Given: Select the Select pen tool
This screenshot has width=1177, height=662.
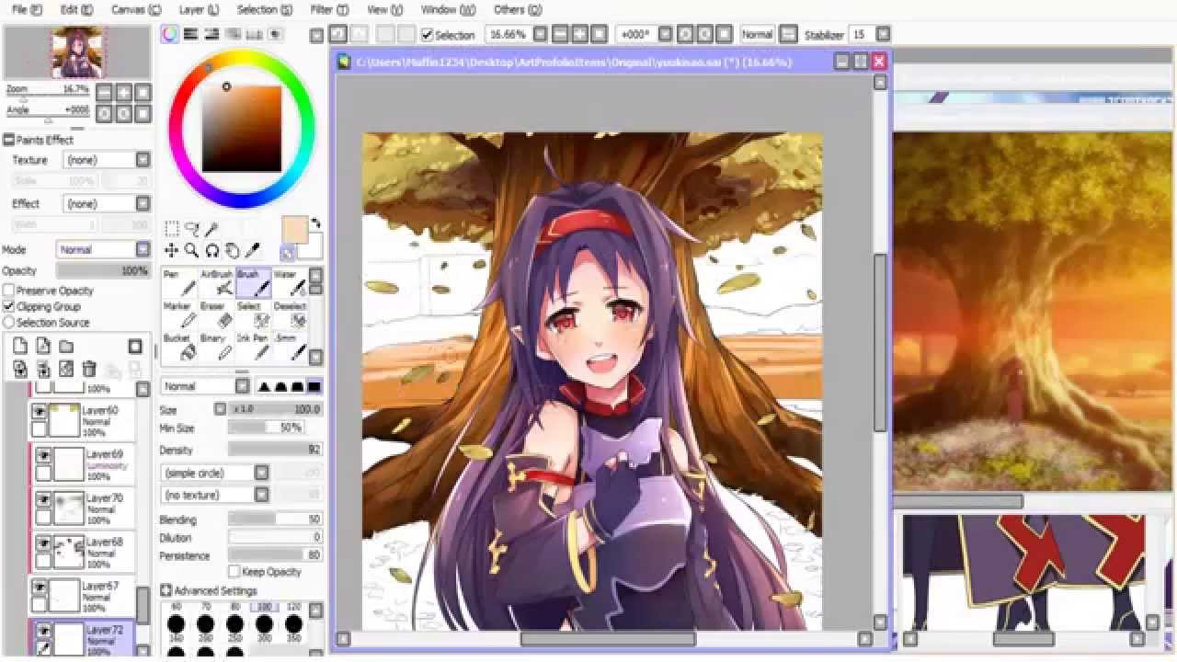Looking at the screenshot, I should pyautogui.click(x=253, y=314).
